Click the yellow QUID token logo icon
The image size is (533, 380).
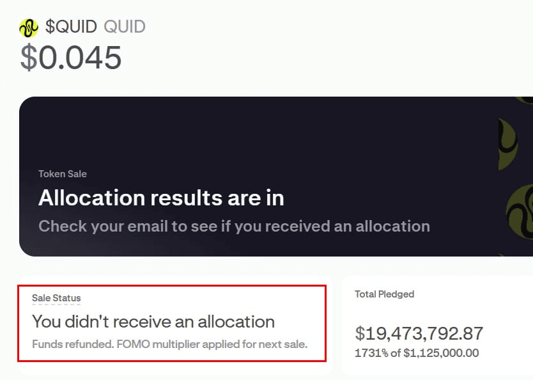point(29,28)
